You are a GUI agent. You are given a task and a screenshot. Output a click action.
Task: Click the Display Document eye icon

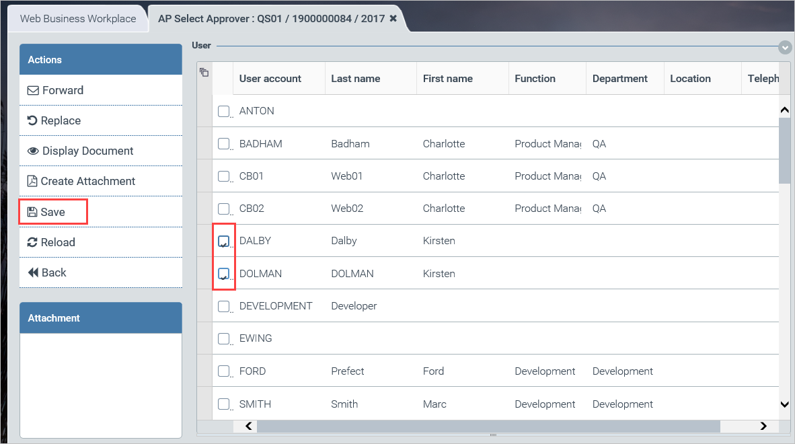tap(33, 151)
